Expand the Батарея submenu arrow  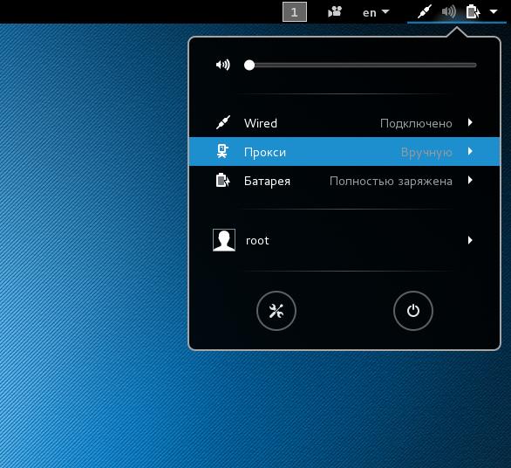coord(470,180)
